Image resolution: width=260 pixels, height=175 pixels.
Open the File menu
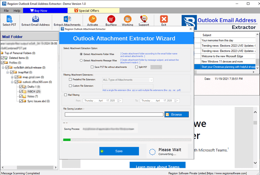pyautogui.click(x=6, y=11)
